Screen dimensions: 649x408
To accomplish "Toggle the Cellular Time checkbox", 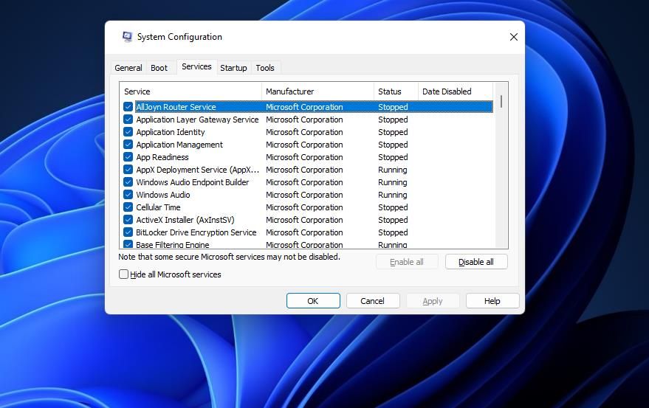I will [128, 207].
